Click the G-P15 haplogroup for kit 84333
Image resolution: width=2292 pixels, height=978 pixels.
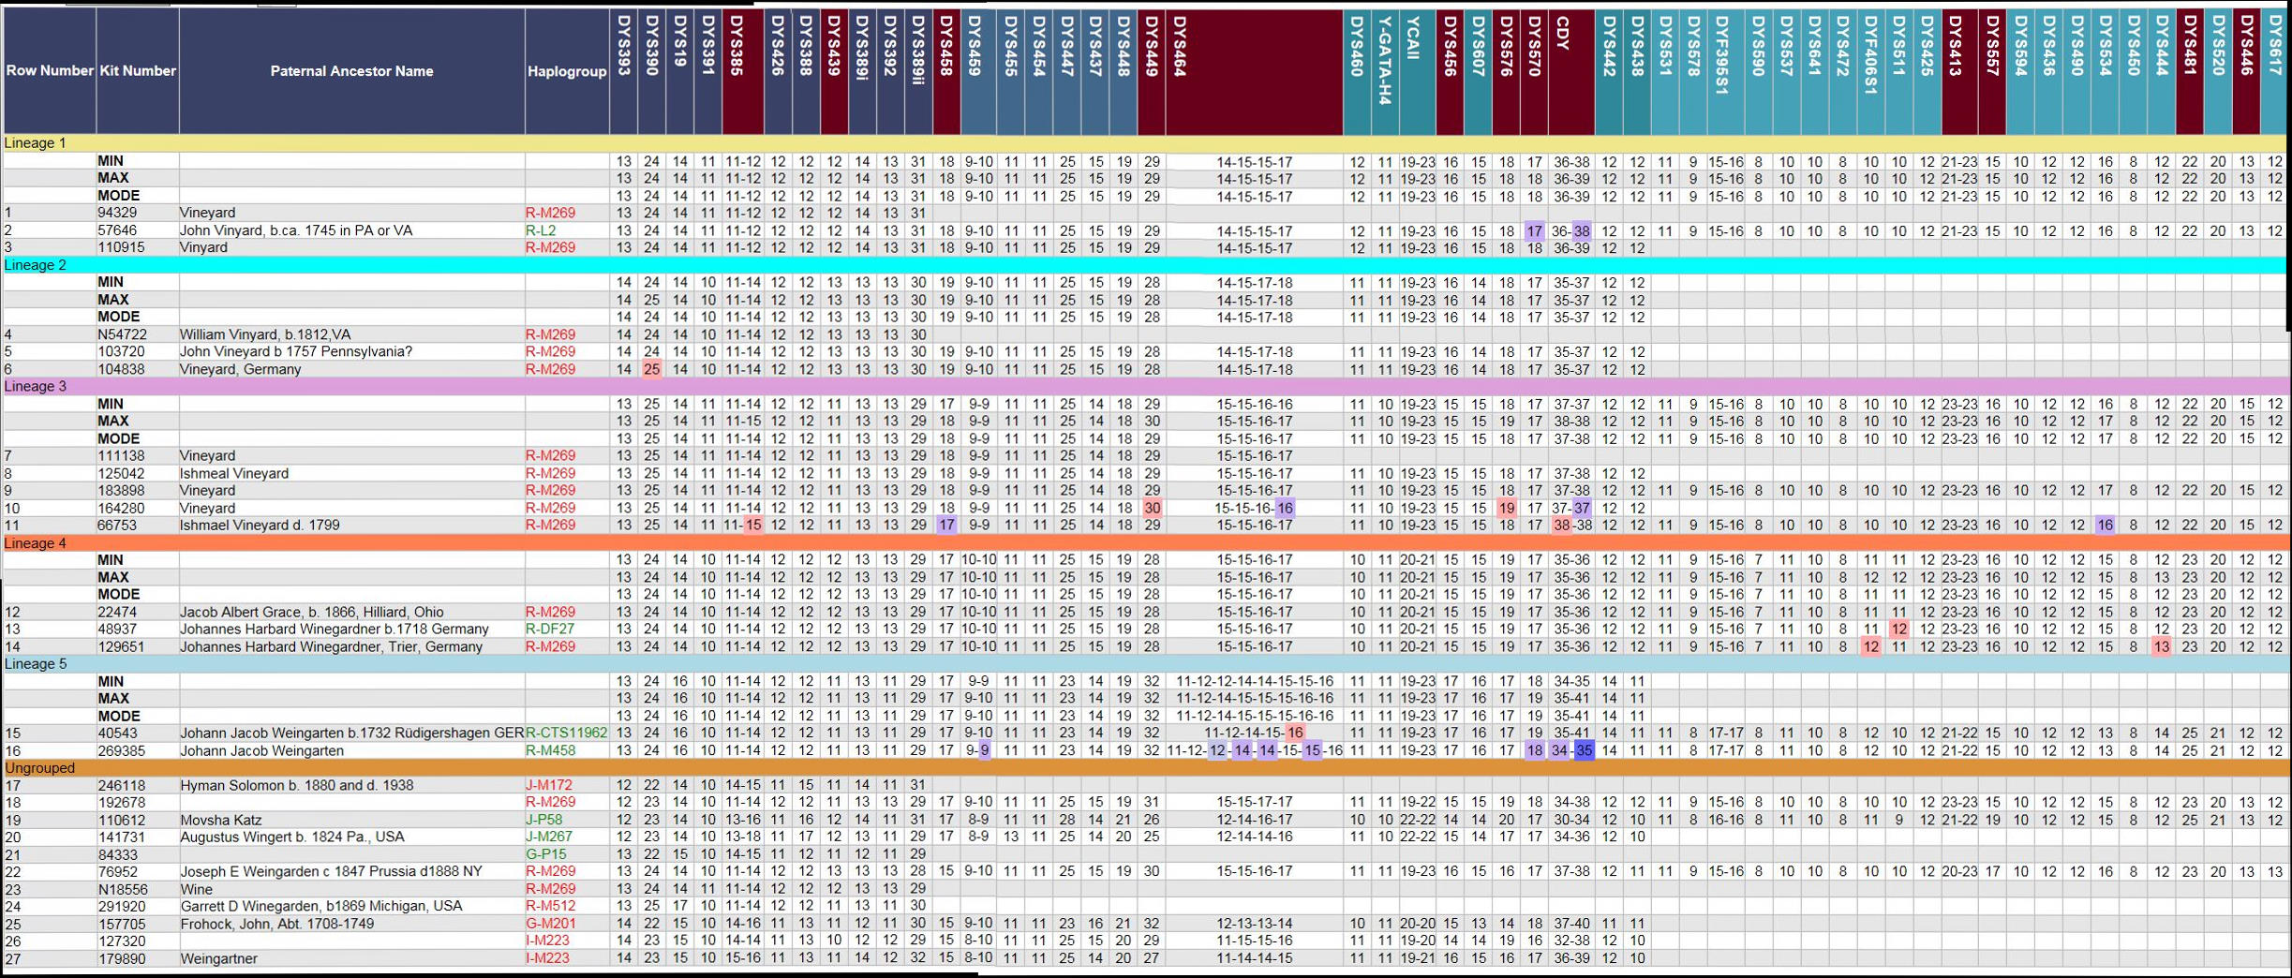tap(545, 854)
